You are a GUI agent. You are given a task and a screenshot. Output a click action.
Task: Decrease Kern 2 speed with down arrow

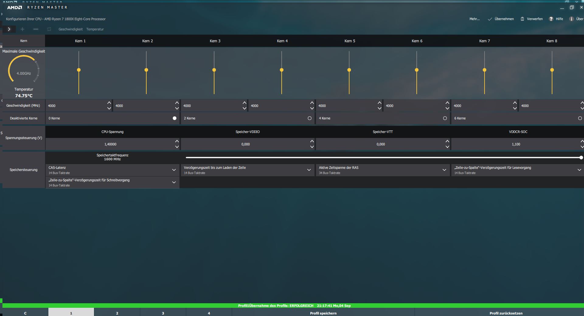[x=177, y=108]
